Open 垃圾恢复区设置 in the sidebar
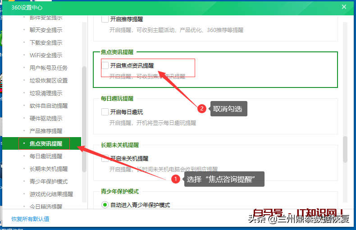 pos(49,80)
